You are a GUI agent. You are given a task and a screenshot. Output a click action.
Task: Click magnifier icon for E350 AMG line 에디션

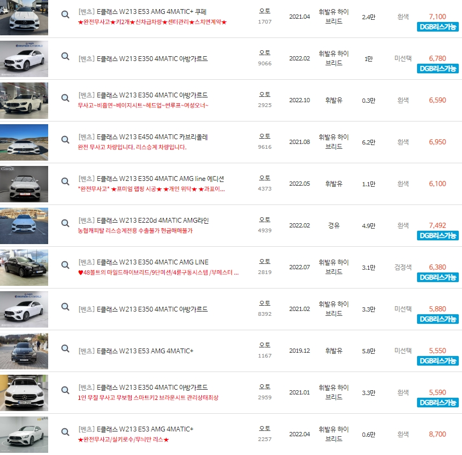pos(65,181)
